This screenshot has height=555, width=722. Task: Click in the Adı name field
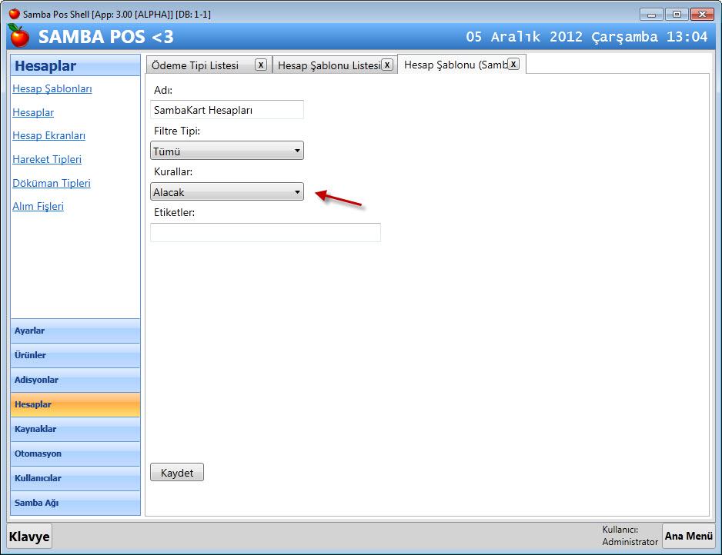click(x=227, y=110)
